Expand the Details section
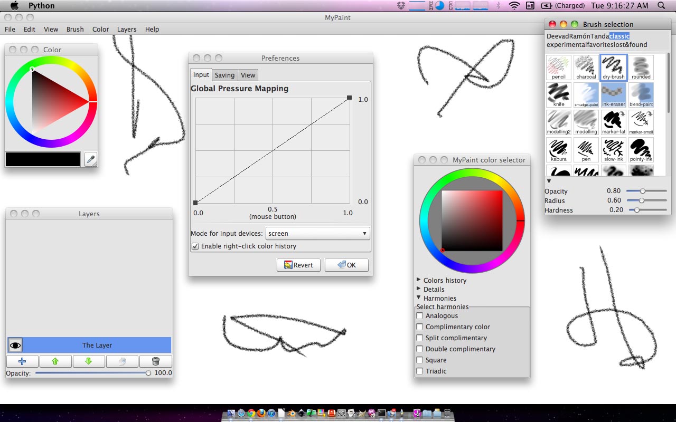The image size is (676, 422). (419, 289)
